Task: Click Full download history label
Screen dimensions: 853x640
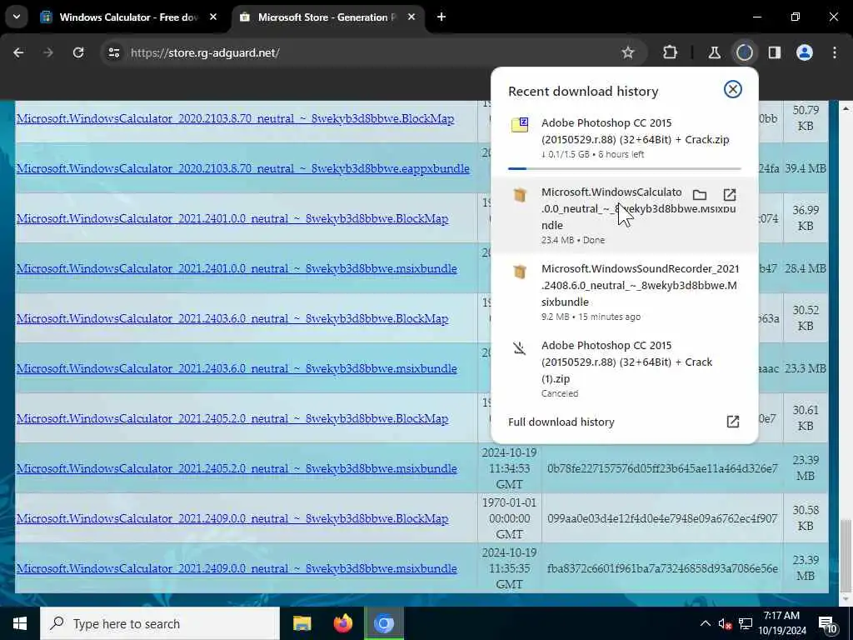Action: tap(561, 422)
